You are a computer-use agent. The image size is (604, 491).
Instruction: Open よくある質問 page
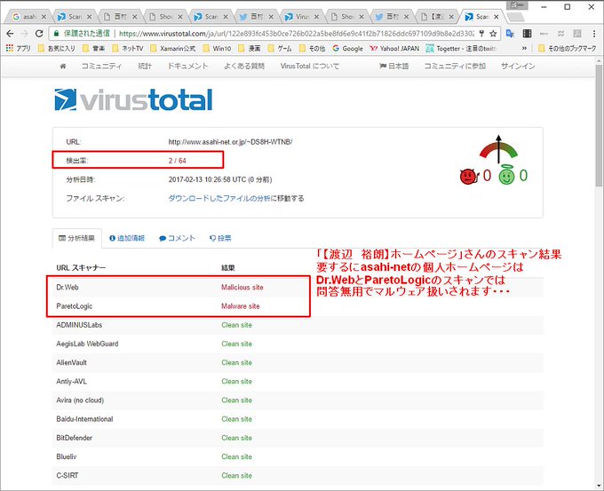tap(244, 67)
